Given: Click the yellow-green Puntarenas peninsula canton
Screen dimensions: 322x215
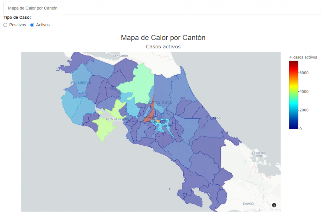Looking at the screenshot, I should 104,127.
